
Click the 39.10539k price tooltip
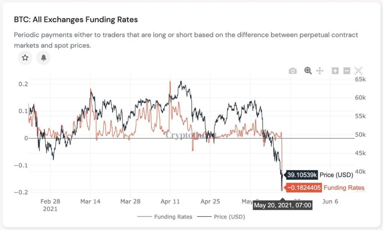(x=302, y=175)
